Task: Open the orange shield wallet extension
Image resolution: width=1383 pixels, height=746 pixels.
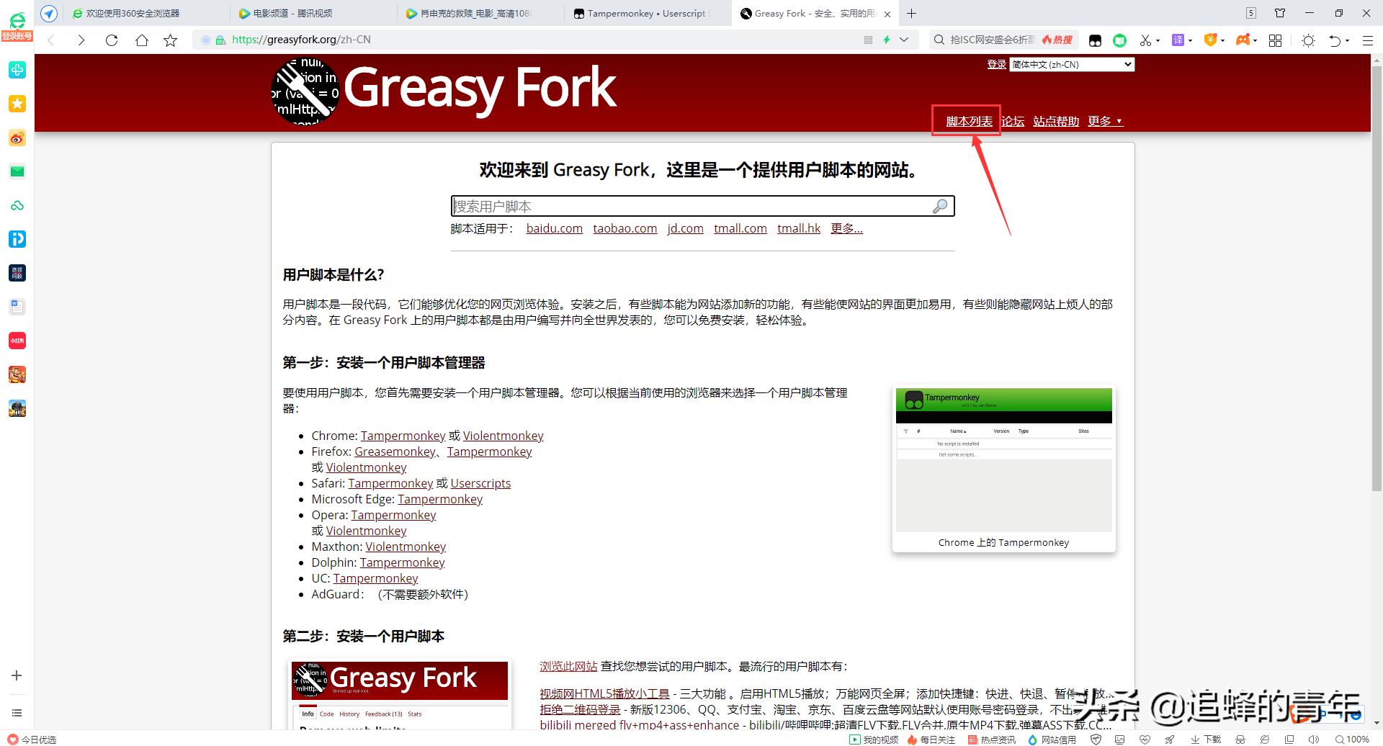Action: (1211, 40)
